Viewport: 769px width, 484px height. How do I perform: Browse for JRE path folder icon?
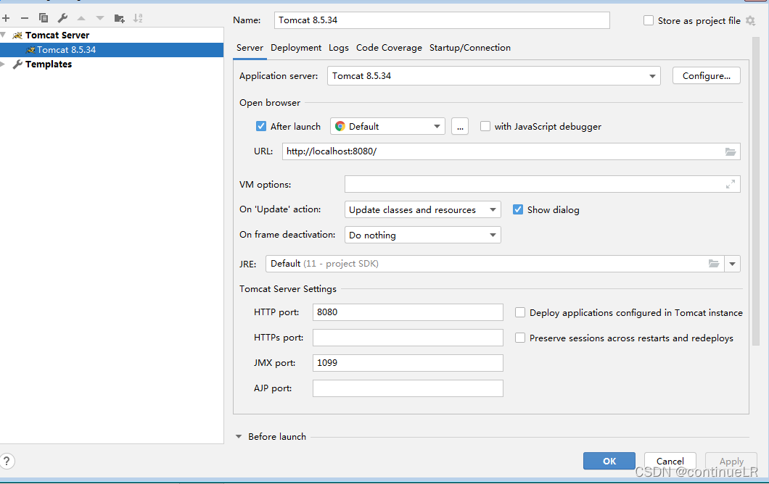point(714,264)
